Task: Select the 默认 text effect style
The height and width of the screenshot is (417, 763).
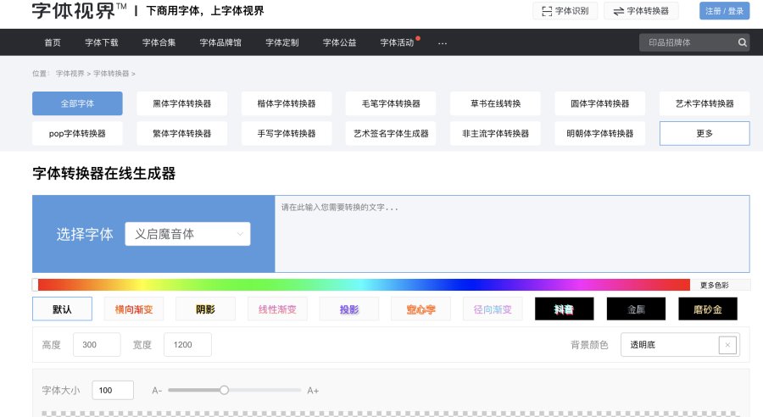Action: click(x=62, y=309)
